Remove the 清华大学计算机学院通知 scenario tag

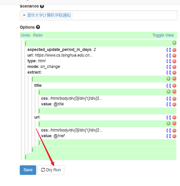[x=24, y=15]
